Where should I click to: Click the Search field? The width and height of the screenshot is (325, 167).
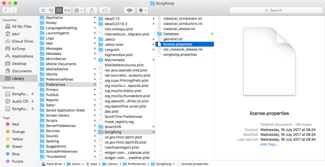(x=276, y=10)
